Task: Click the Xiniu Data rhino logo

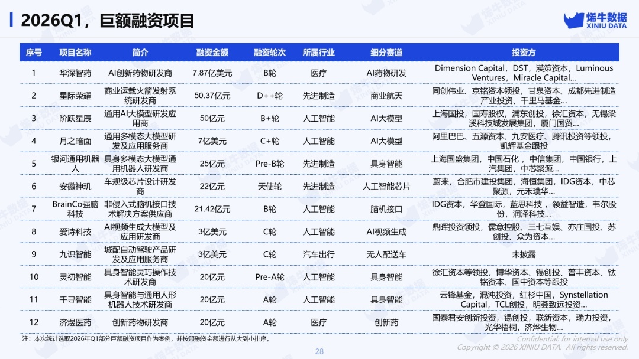Action: click(x=573, y=21)
